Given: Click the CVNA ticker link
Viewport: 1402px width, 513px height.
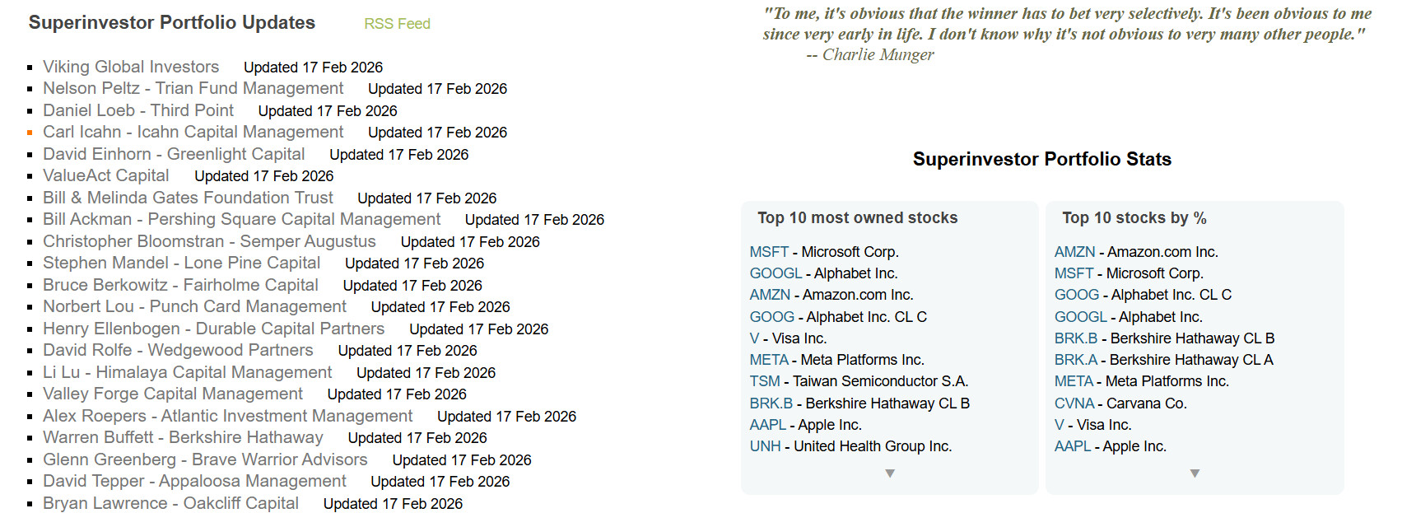Looking at the screenshot, I should click(x=1074, y=403).
